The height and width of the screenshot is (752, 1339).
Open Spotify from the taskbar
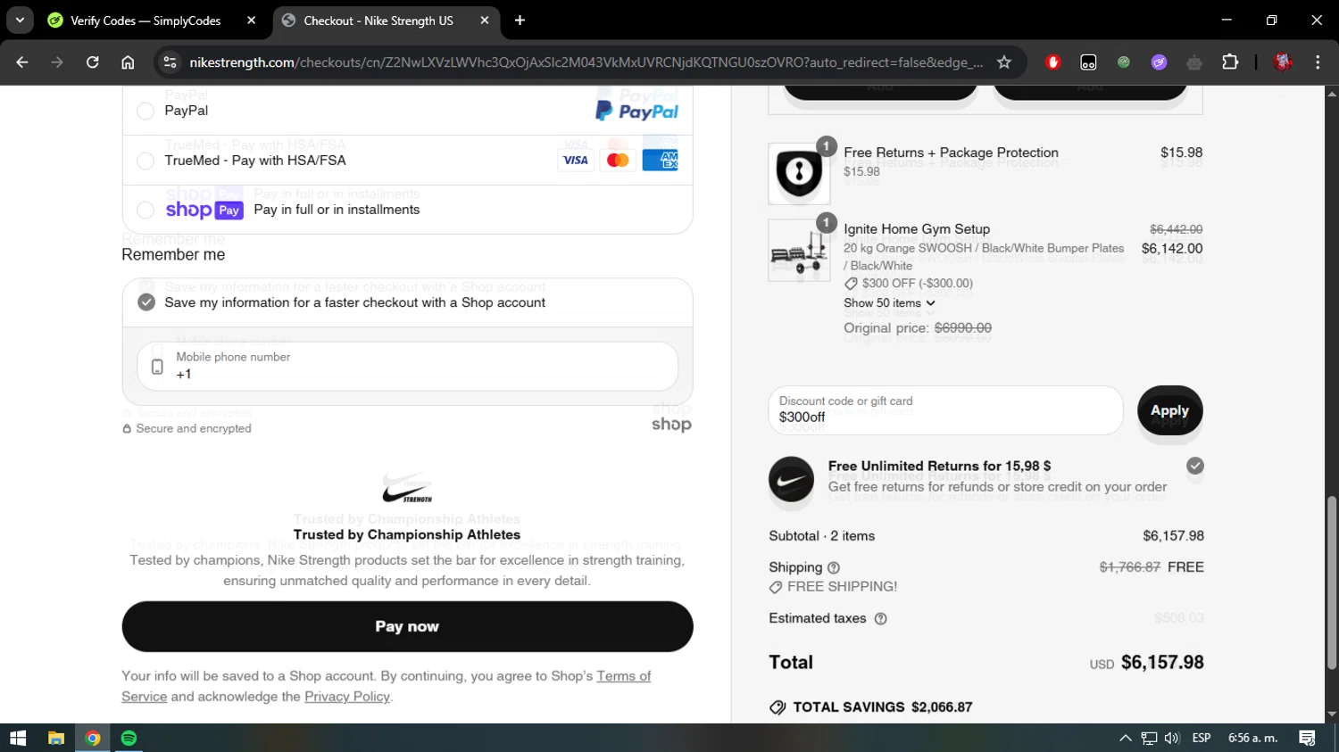coord(129,738)
